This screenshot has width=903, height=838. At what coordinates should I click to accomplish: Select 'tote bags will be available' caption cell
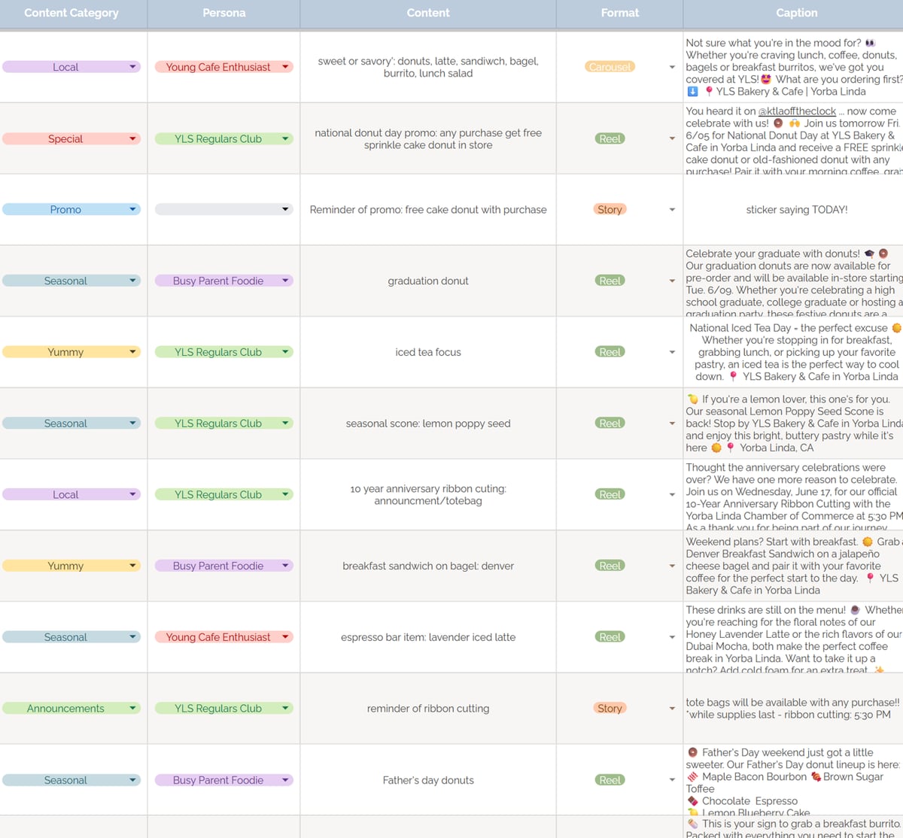point(794,708)
